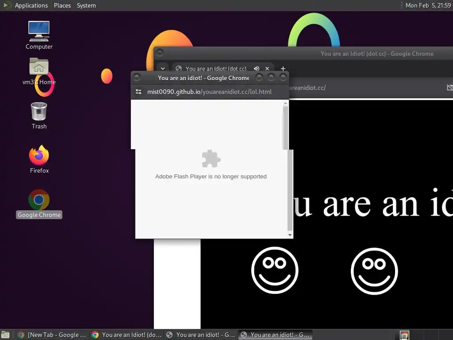Click the clock showing Mon Feb 5, 21:59
Screen dimensions: 453x340
click(428, 5)
